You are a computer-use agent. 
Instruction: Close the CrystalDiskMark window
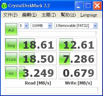pyautogui.click(x=97, y=6)
